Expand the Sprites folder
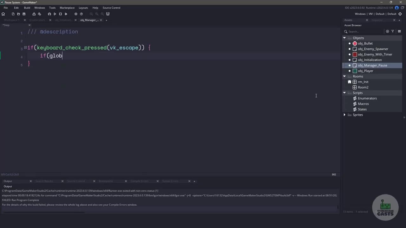The image size is (406, 228). [344, 115]
